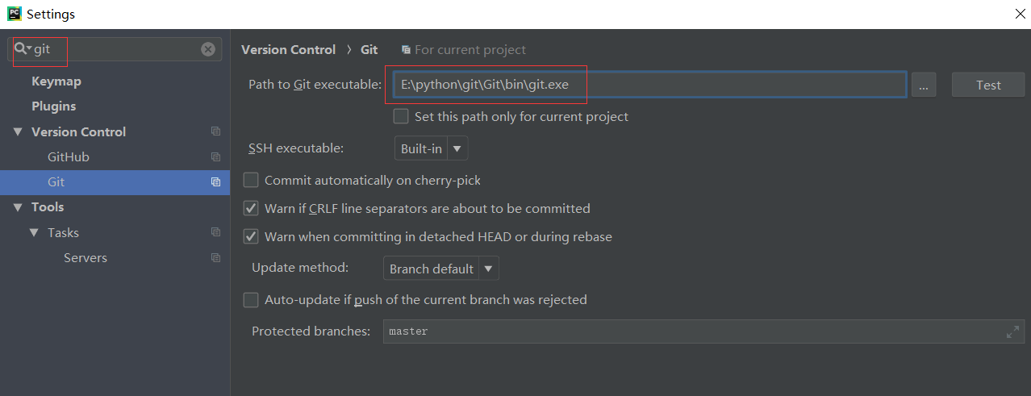Click project-level icon beside Version Control
Image resolution: width=1031 pixels, height=396 pixels.
click(215, 131)
